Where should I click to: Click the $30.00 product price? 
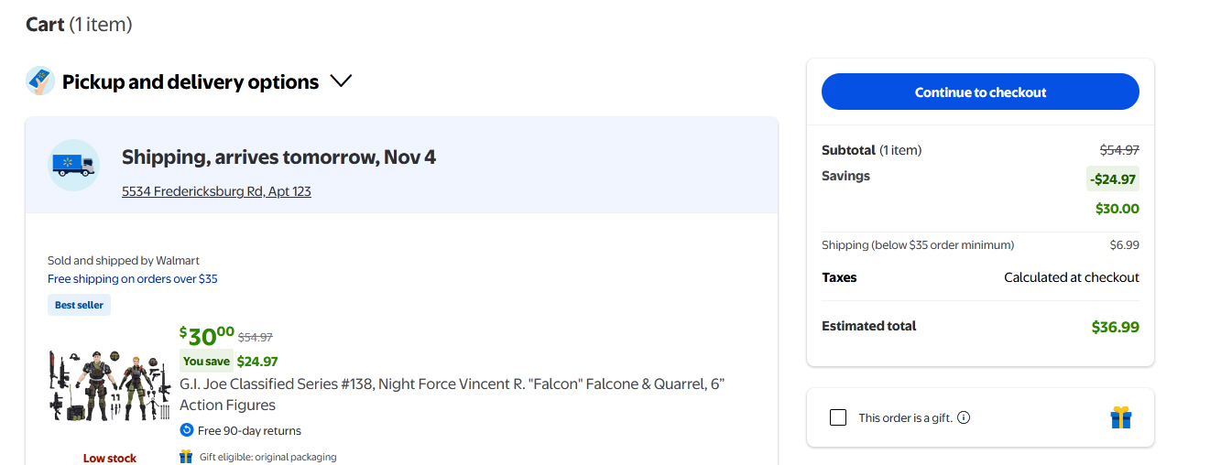coord(207,336)
